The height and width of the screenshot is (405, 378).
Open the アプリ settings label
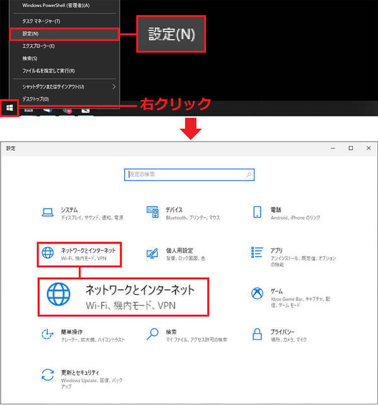(277, 250)
